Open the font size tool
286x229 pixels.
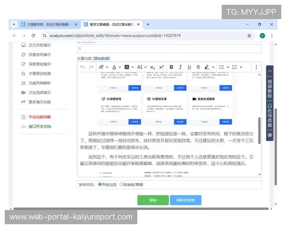pos(102,67)
